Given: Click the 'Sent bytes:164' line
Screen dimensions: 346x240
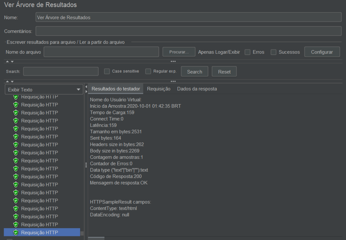Looking at the screenshot, I should click(x=105, y=138).
